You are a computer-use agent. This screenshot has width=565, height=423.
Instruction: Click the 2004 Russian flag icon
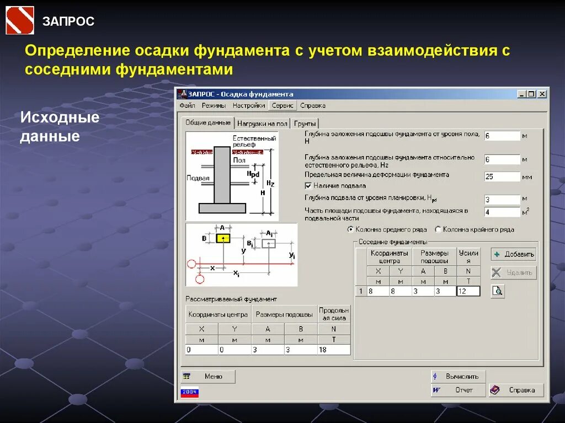(190, 392)
